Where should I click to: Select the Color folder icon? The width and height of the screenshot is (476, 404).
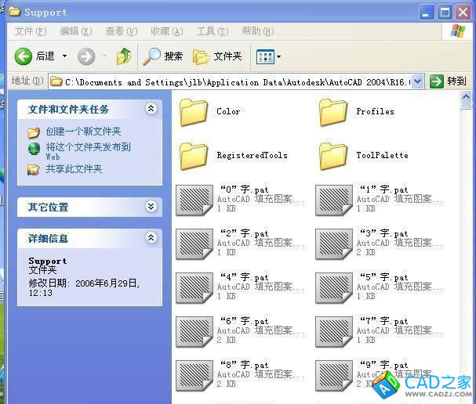coord(194,112)
